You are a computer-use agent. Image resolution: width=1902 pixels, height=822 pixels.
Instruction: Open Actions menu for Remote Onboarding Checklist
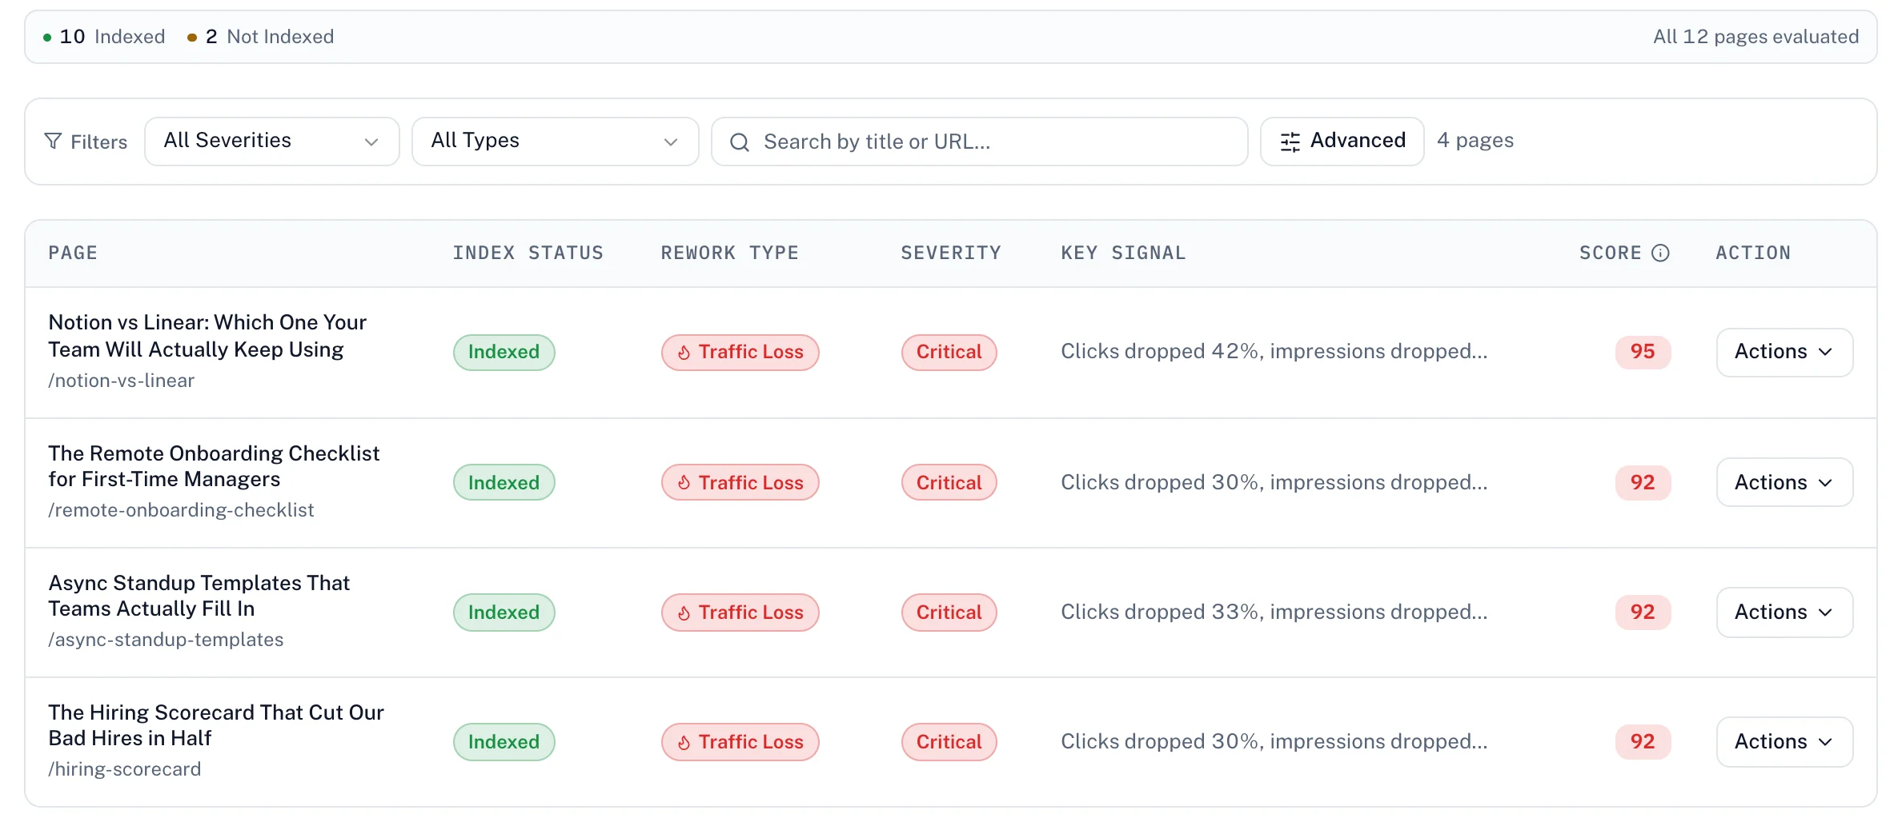click(1784, 482)
